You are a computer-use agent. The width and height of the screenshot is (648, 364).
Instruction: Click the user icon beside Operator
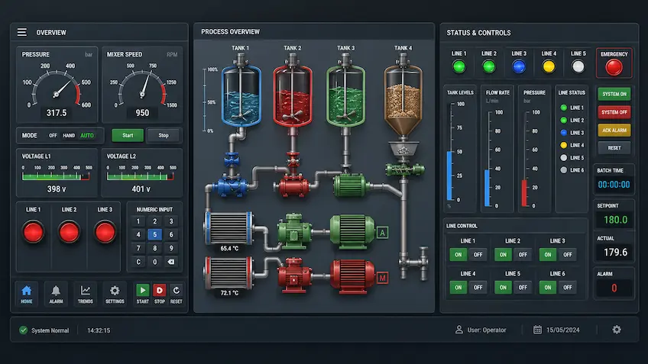click(x=458, y=330)
